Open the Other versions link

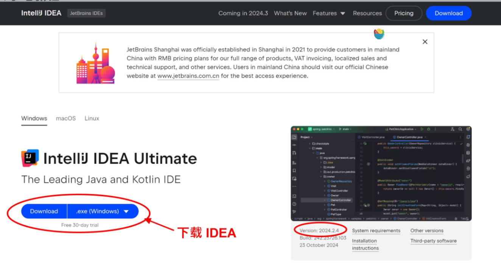click(427, 231)
